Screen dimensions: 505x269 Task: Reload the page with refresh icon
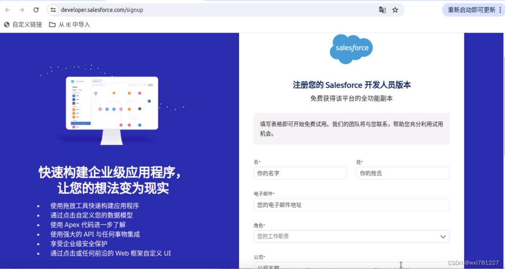point(36,10)
